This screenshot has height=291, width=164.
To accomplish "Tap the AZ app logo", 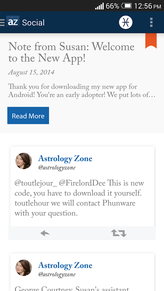I will point(13,22).
